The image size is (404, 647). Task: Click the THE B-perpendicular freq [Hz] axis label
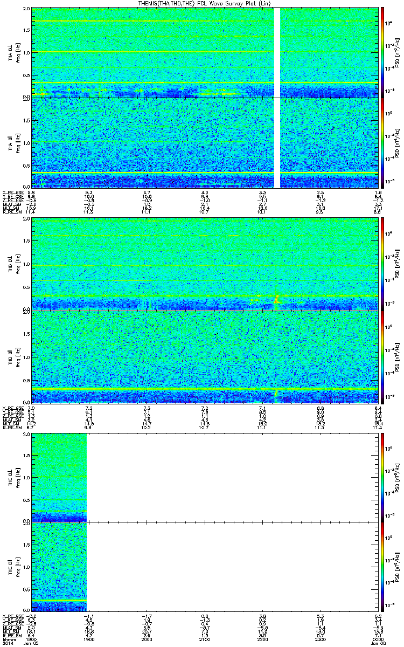point(17,477)
